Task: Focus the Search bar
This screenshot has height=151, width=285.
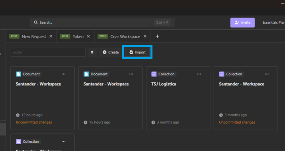Action: [102, 23]
